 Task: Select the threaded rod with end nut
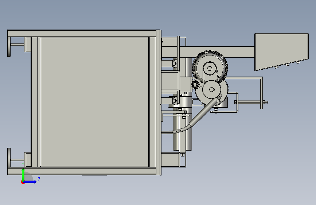[x=251, y=102]
